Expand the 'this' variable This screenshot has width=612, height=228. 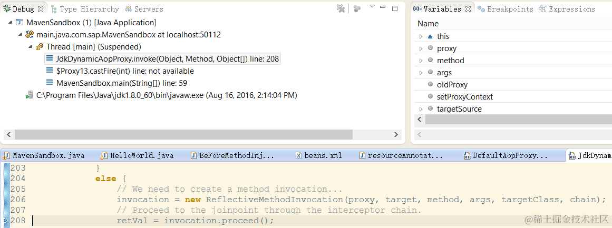click(x=421, y=36)
